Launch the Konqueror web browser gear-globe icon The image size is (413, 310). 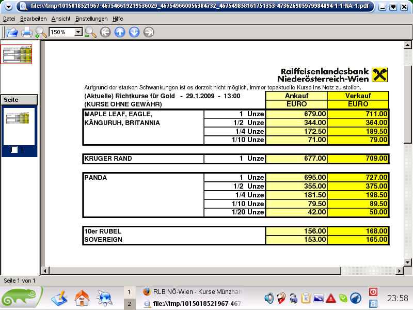point(105,298)
